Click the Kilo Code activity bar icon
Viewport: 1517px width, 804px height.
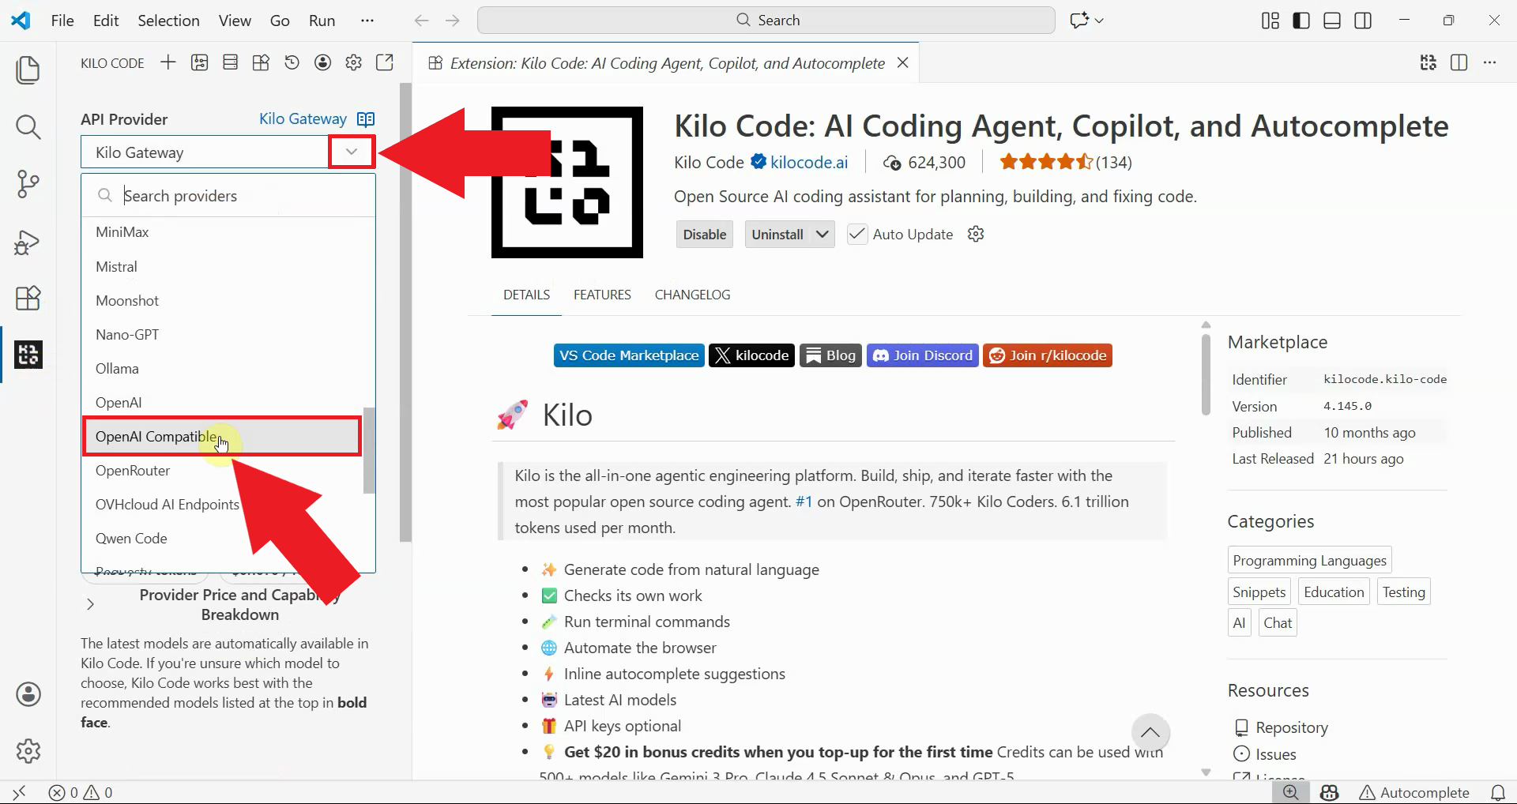coord(28,355)
